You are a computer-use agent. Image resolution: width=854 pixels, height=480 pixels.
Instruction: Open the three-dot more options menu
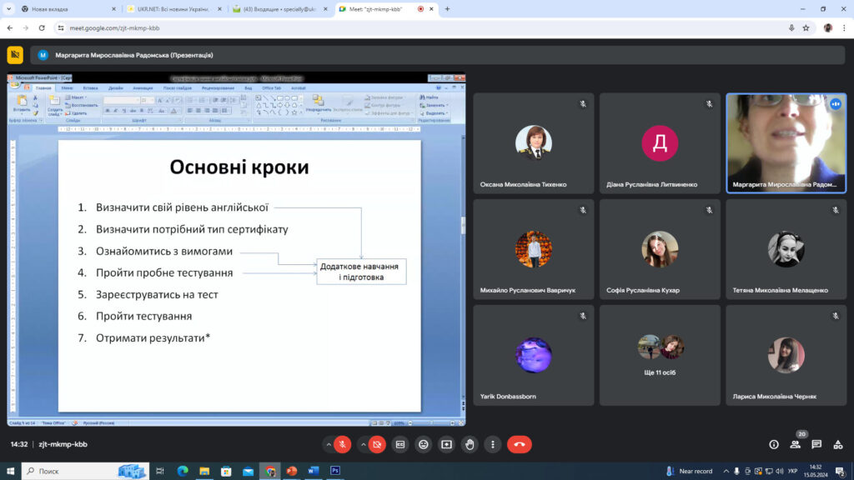[x=493, y=445]
